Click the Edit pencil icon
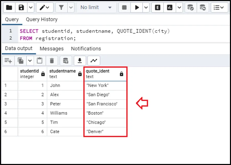This screenshot has height=165, width=231. click(x=43, y=7)
